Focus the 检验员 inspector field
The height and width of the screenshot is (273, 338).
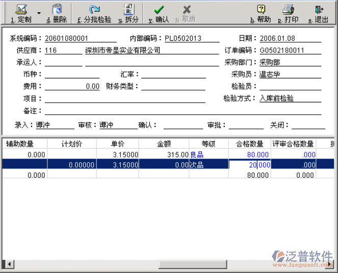[x=290, y=87]
